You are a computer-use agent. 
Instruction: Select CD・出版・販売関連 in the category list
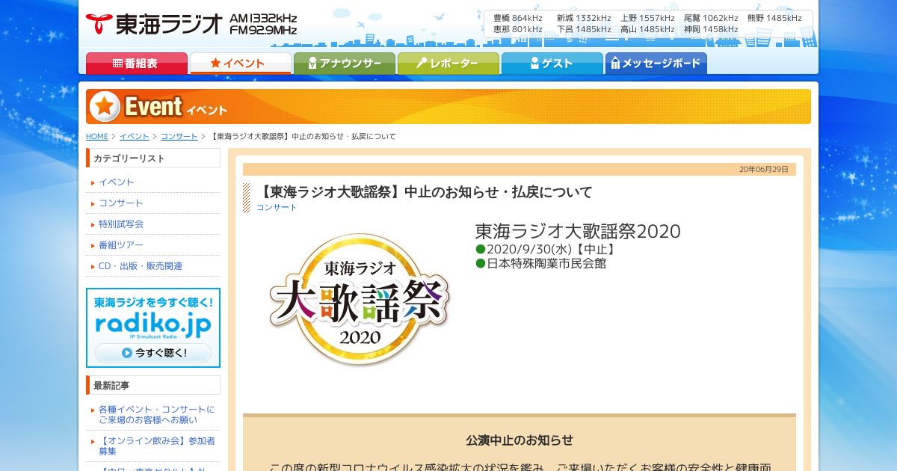(x=141, y=266)
